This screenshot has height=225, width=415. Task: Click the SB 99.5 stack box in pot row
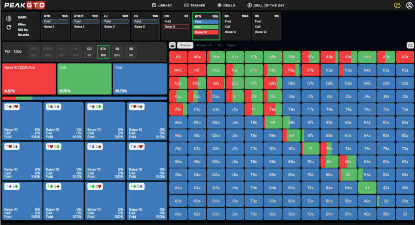[x=117, y=52]
